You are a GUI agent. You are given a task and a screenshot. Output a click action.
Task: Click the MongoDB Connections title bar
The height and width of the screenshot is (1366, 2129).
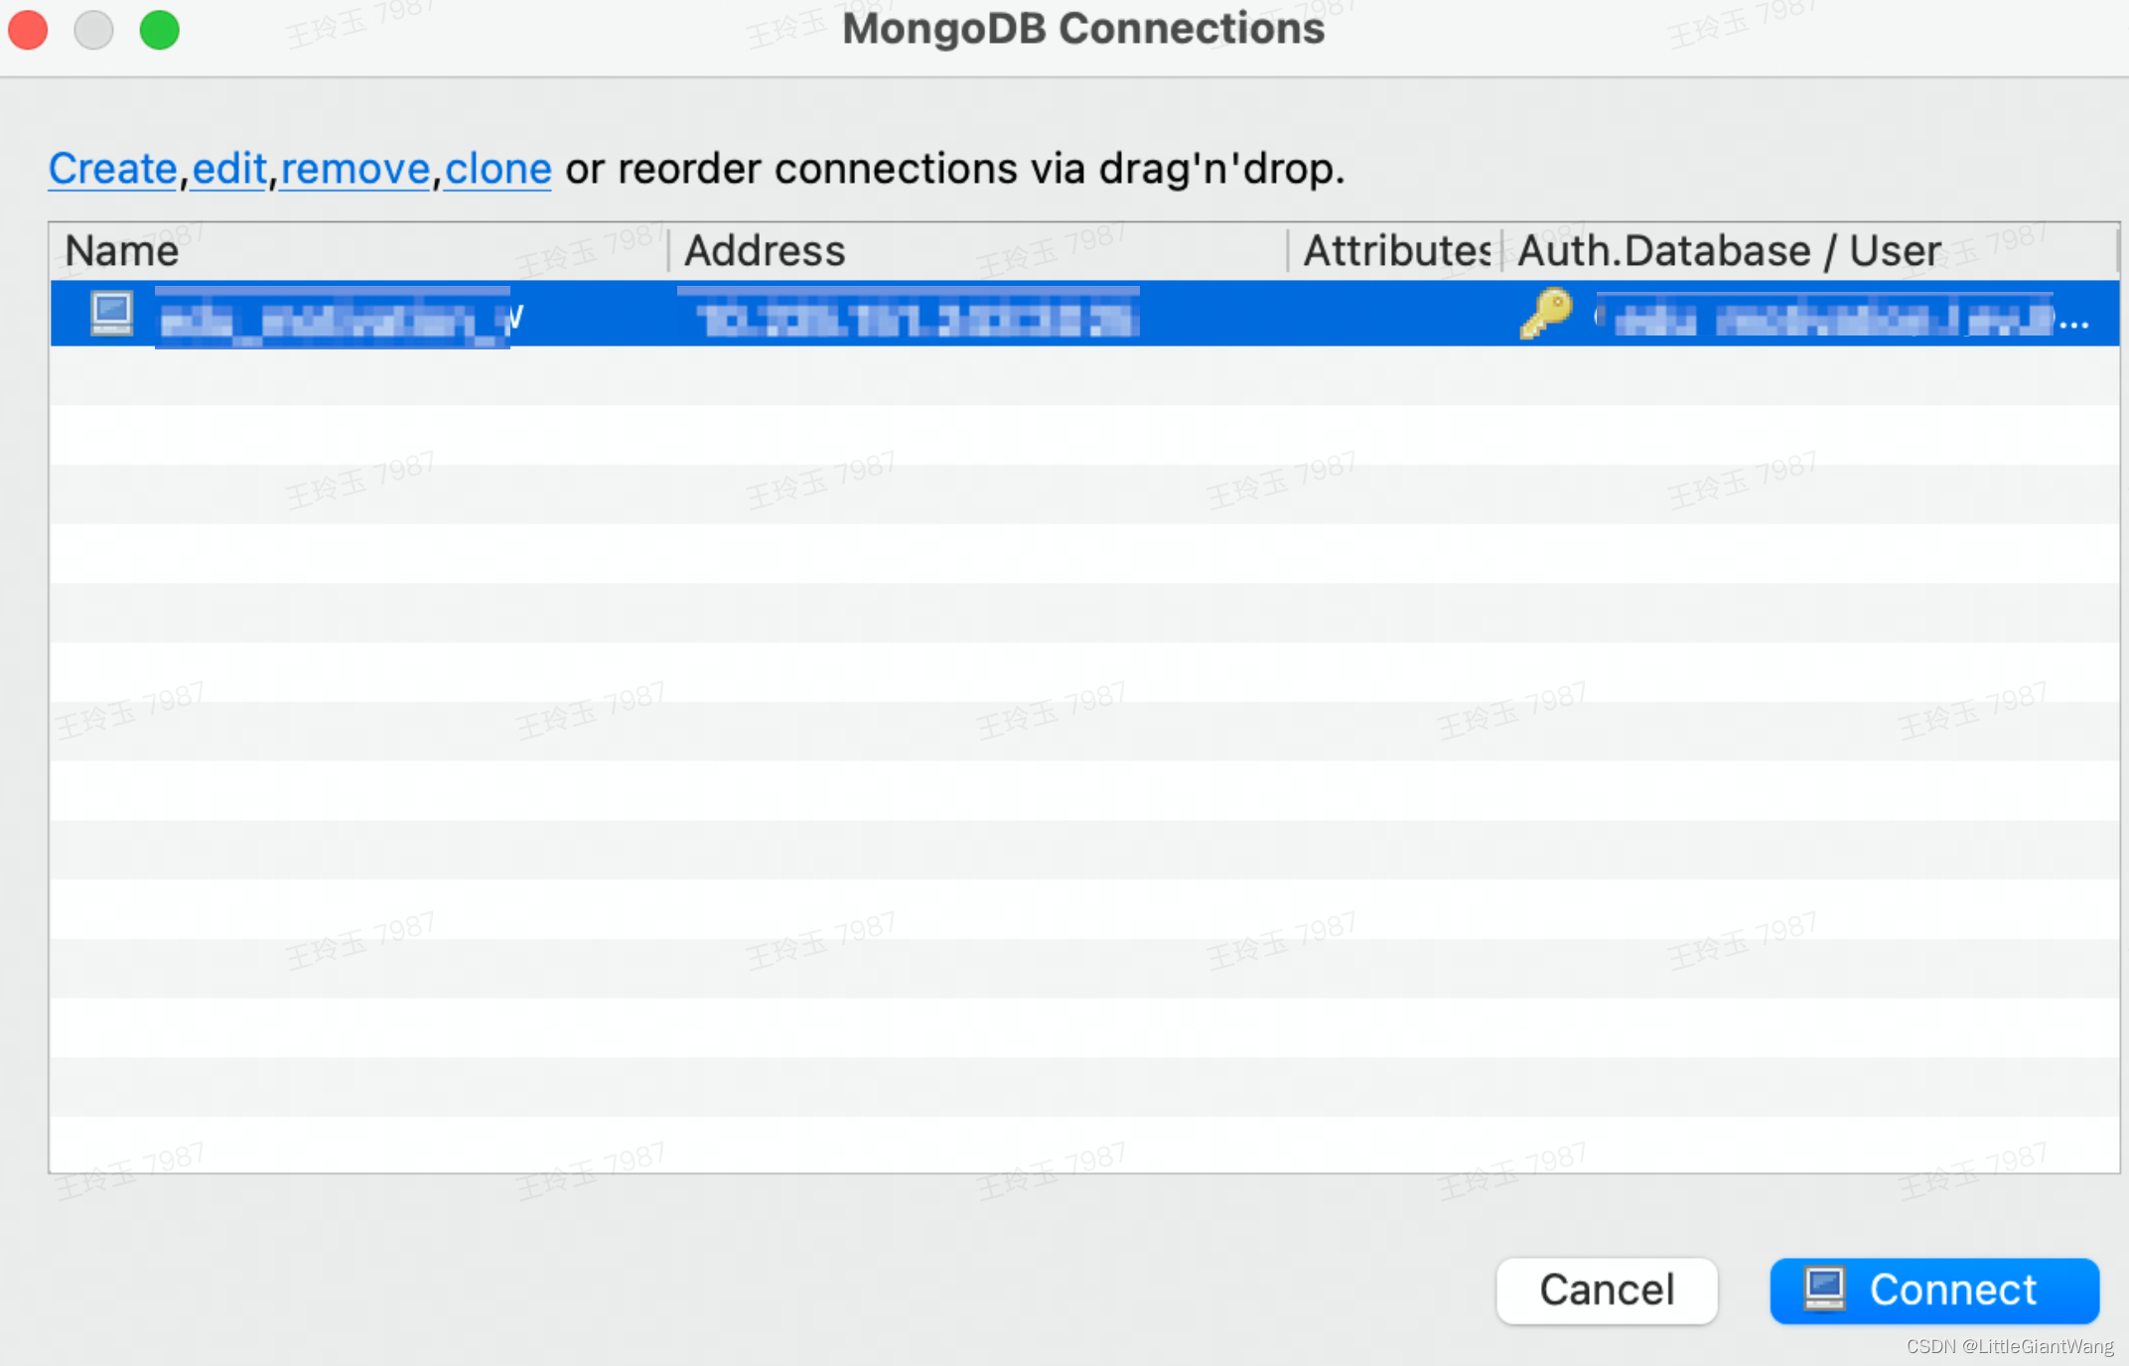pos(1082,30)
